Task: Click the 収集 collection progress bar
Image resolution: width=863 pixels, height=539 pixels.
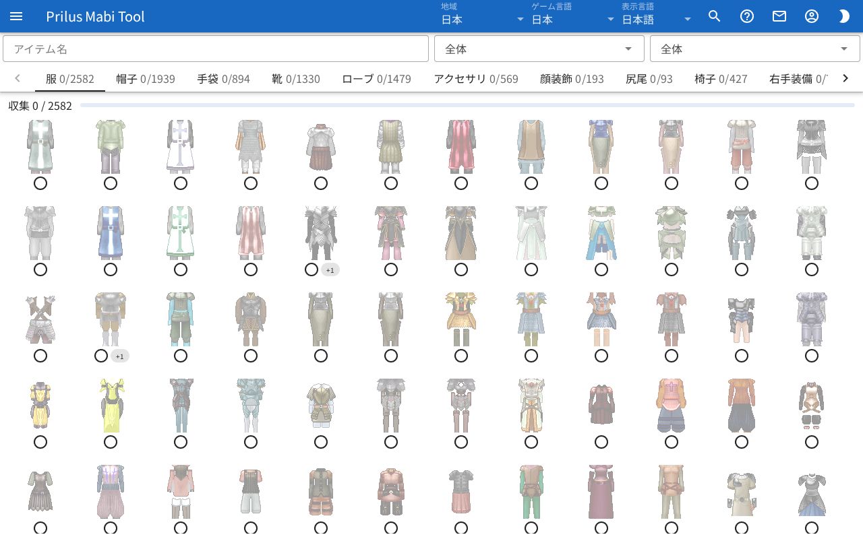Action: coord(467,106)
